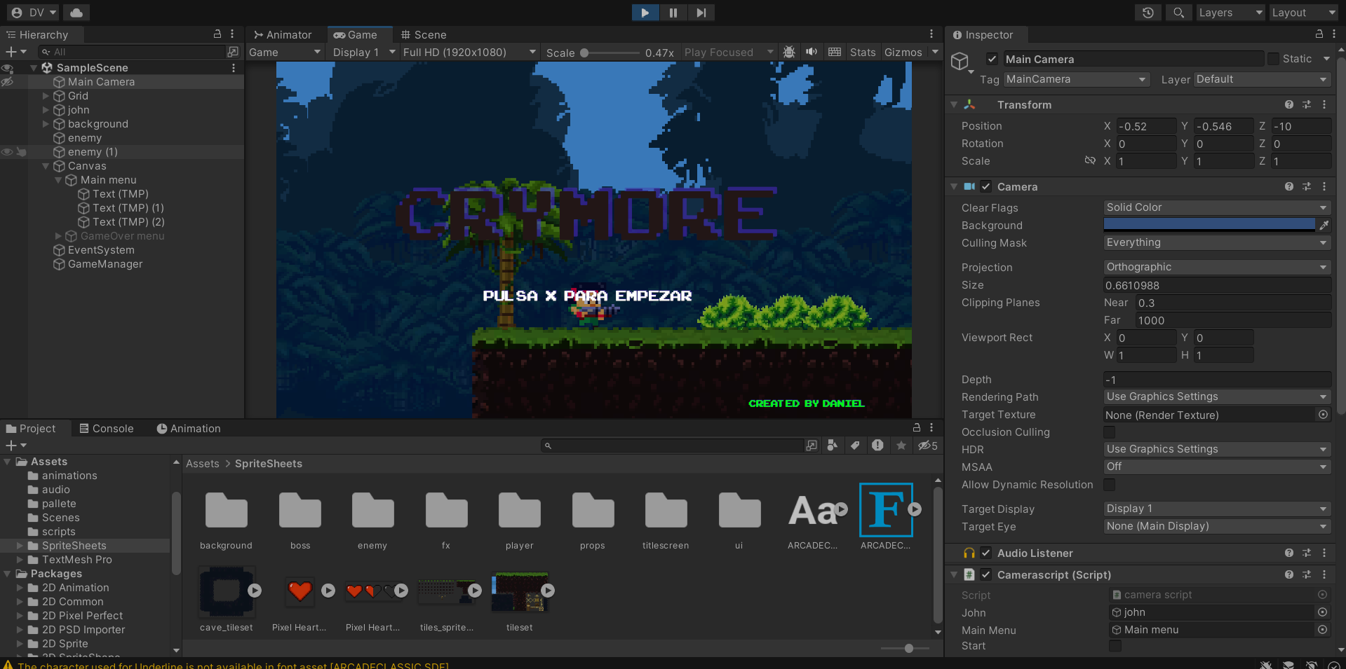Open the Display 1 selector in Game view
Viewport: 1346px width, 669px height.
pos(364,52)
